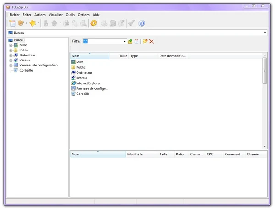Click the blue info About icon

coord(142,23)
